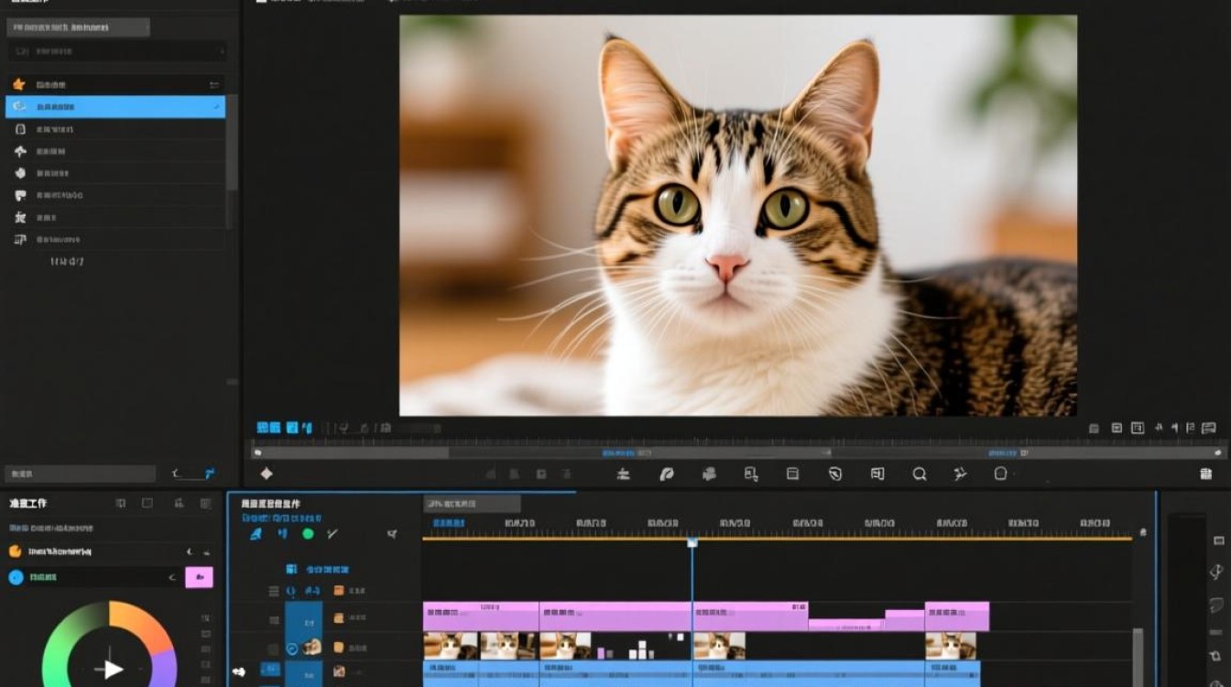
Task: Select the speech bubble icon row in left list
Action: [114, 195]
